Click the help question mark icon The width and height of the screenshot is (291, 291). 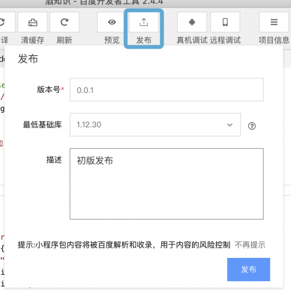pos(252,126)
